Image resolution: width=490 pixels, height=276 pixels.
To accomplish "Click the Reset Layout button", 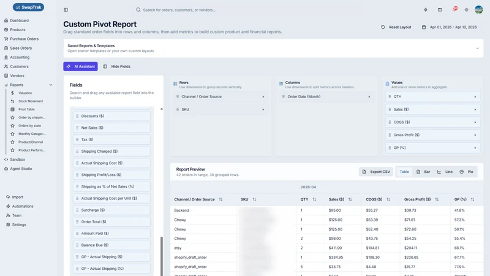I will 396,27.
